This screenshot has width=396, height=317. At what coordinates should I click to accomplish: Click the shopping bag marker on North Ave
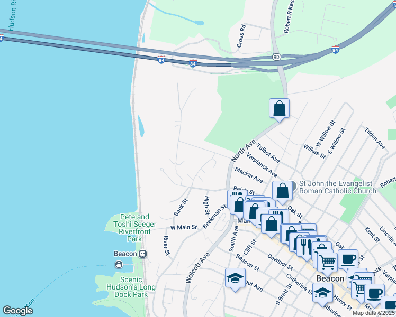coord(279,109)
